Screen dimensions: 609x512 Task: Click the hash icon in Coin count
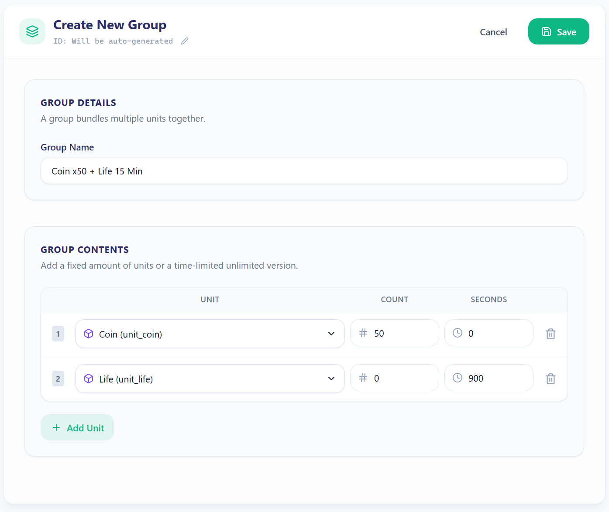coord(363,333)
